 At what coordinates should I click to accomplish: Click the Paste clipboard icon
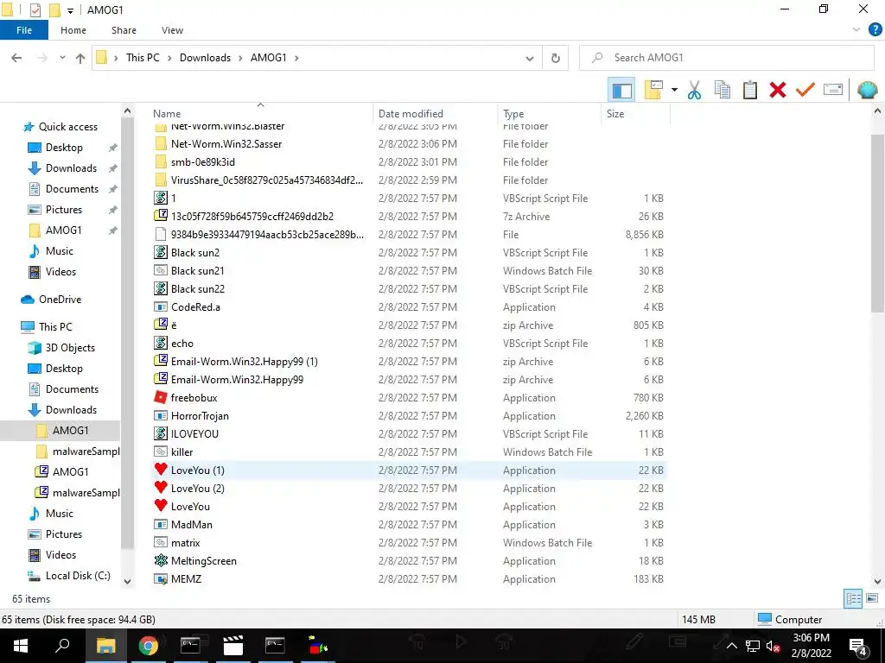[749, 90]
